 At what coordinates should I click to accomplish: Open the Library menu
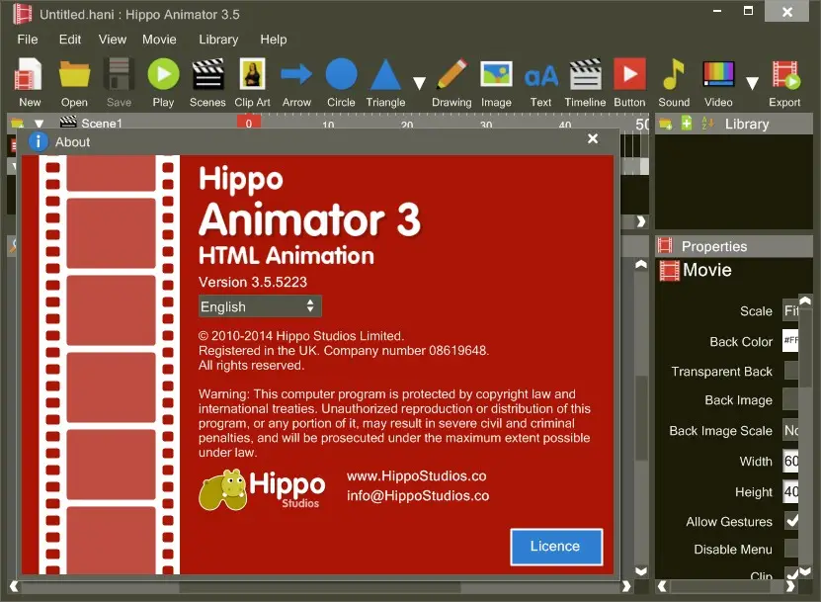tap(218, 40)
